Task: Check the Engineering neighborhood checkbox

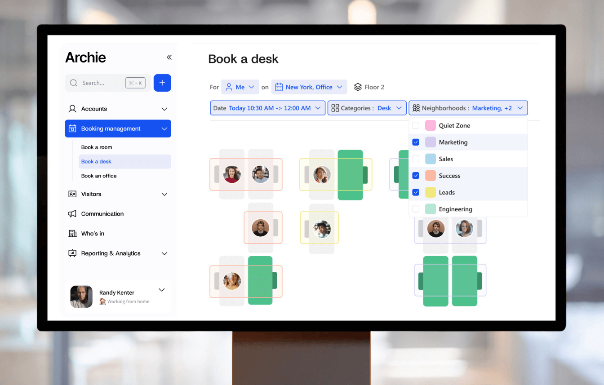Action: coord(416,209)
